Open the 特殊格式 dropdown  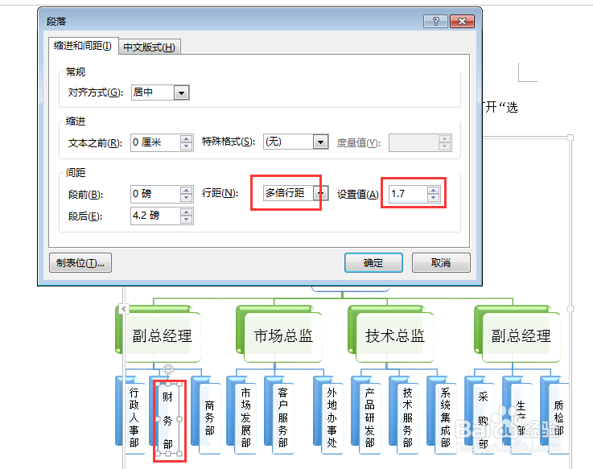click(321, 142)
